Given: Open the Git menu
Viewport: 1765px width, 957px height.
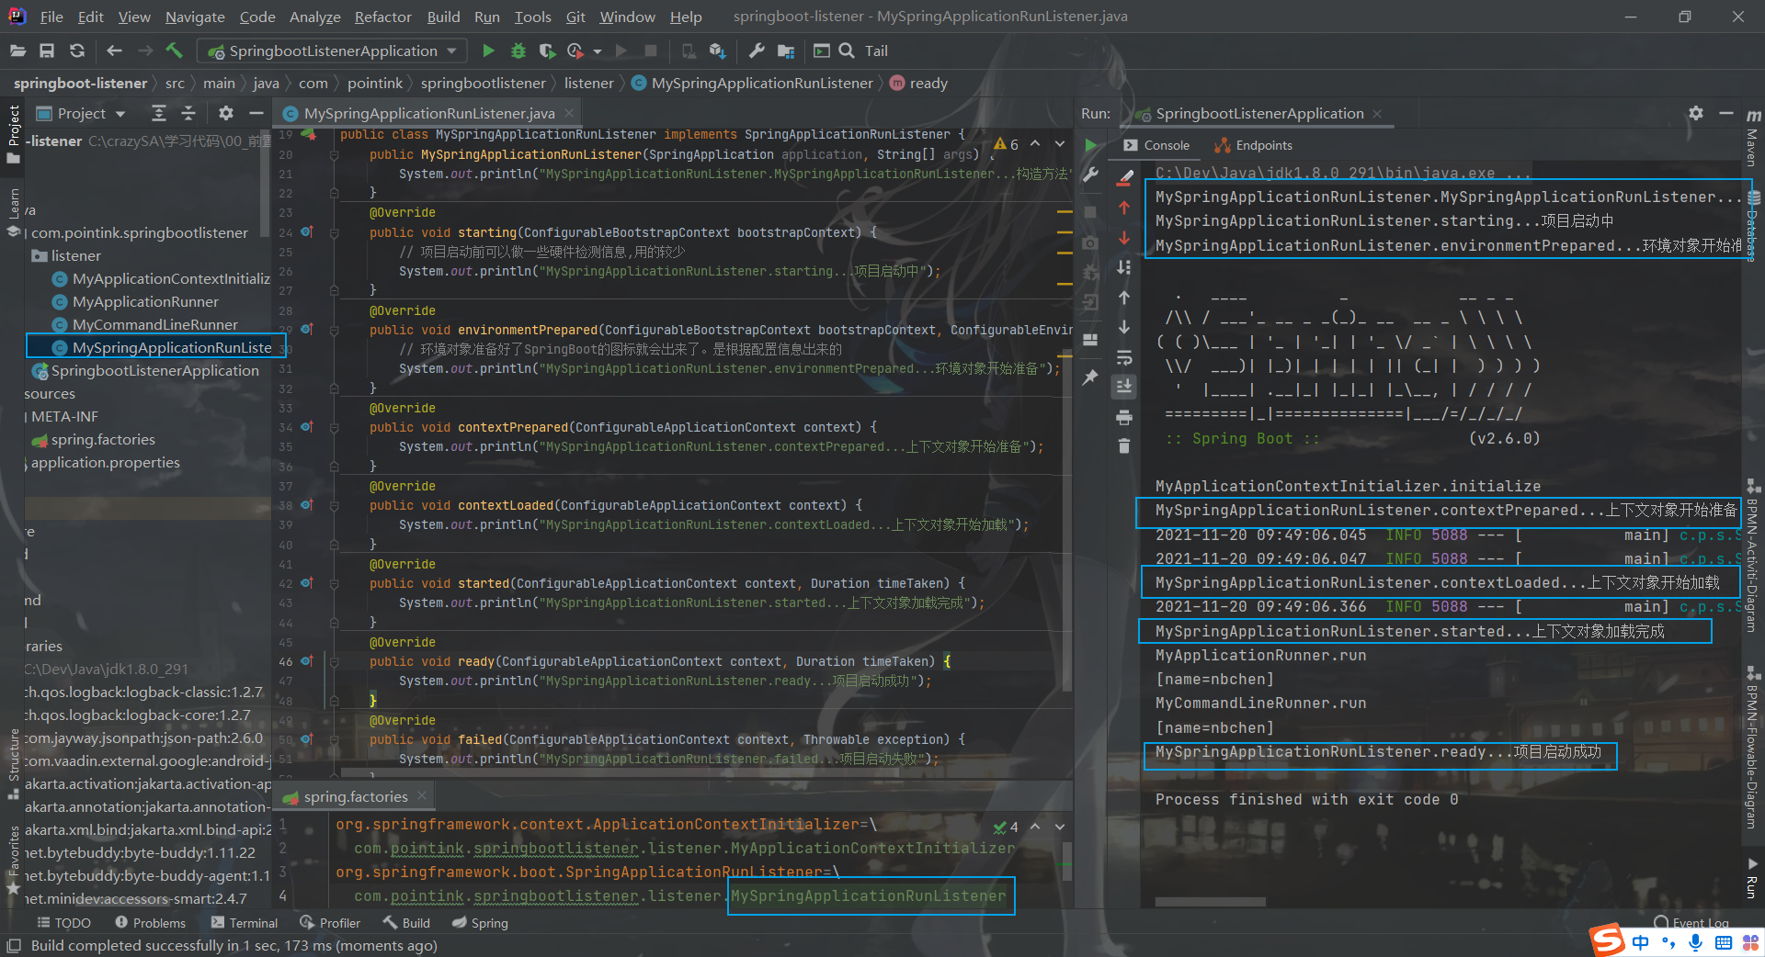Looking at the screenshot, I should [x=575, y=17].
